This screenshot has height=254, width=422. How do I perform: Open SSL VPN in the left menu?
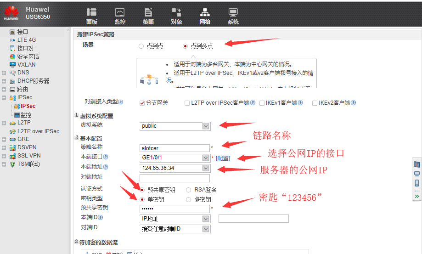pyautogui.click(x=29, y=156)
